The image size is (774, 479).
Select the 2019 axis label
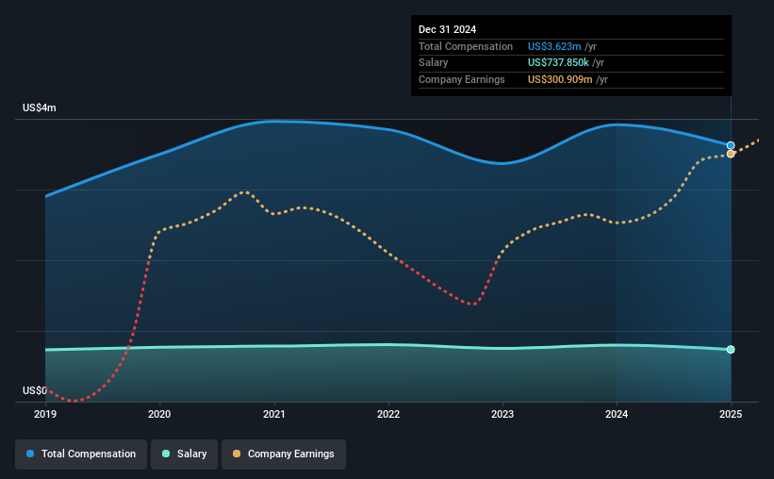coord(45,414)
